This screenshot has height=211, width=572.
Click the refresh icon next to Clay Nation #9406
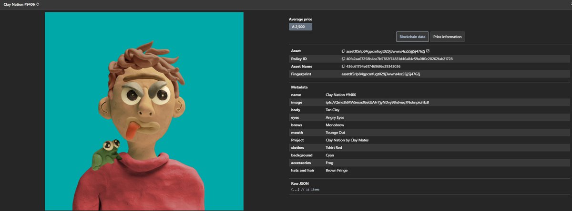pos(38,4)
